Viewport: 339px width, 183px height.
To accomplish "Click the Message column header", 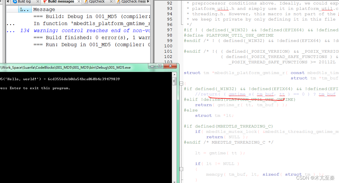I will (44, 9).
